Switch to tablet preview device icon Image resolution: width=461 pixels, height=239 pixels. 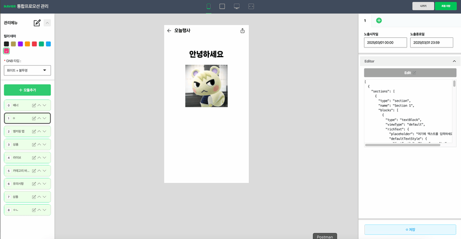coord(222,6)
